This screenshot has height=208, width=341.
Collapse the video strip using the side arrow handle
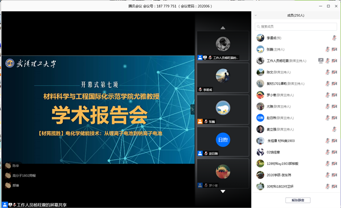coord(193,110)
